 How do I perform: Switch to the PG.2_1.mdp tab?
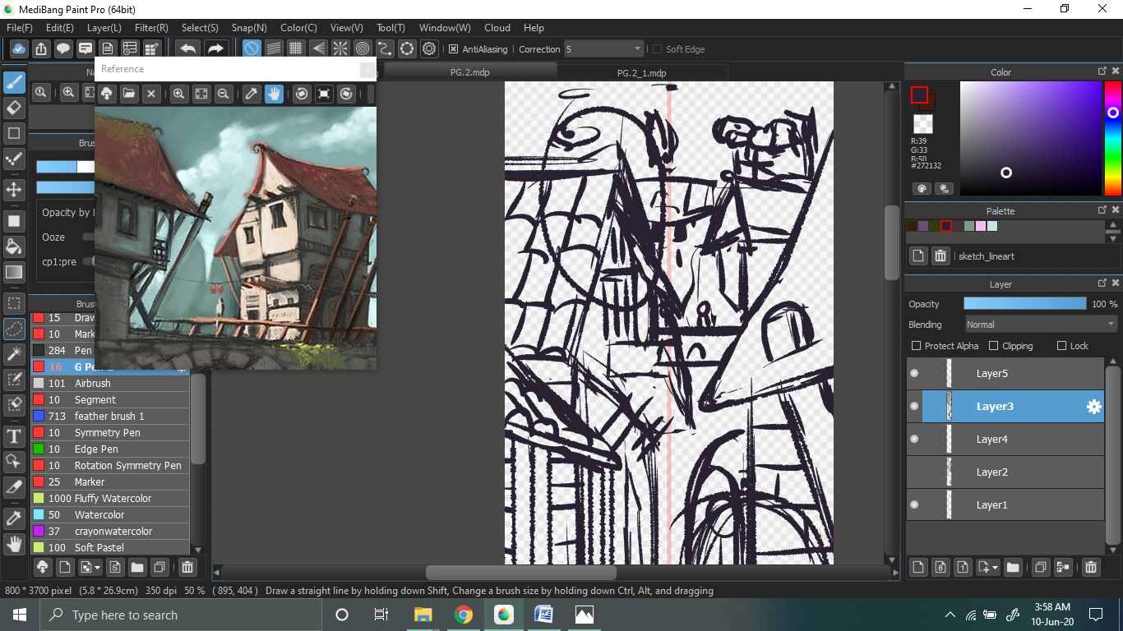[x=641, y=72]
